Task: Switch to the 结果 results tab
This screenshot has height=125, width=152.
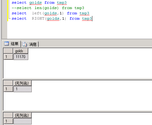Action: tap(11, 44)
